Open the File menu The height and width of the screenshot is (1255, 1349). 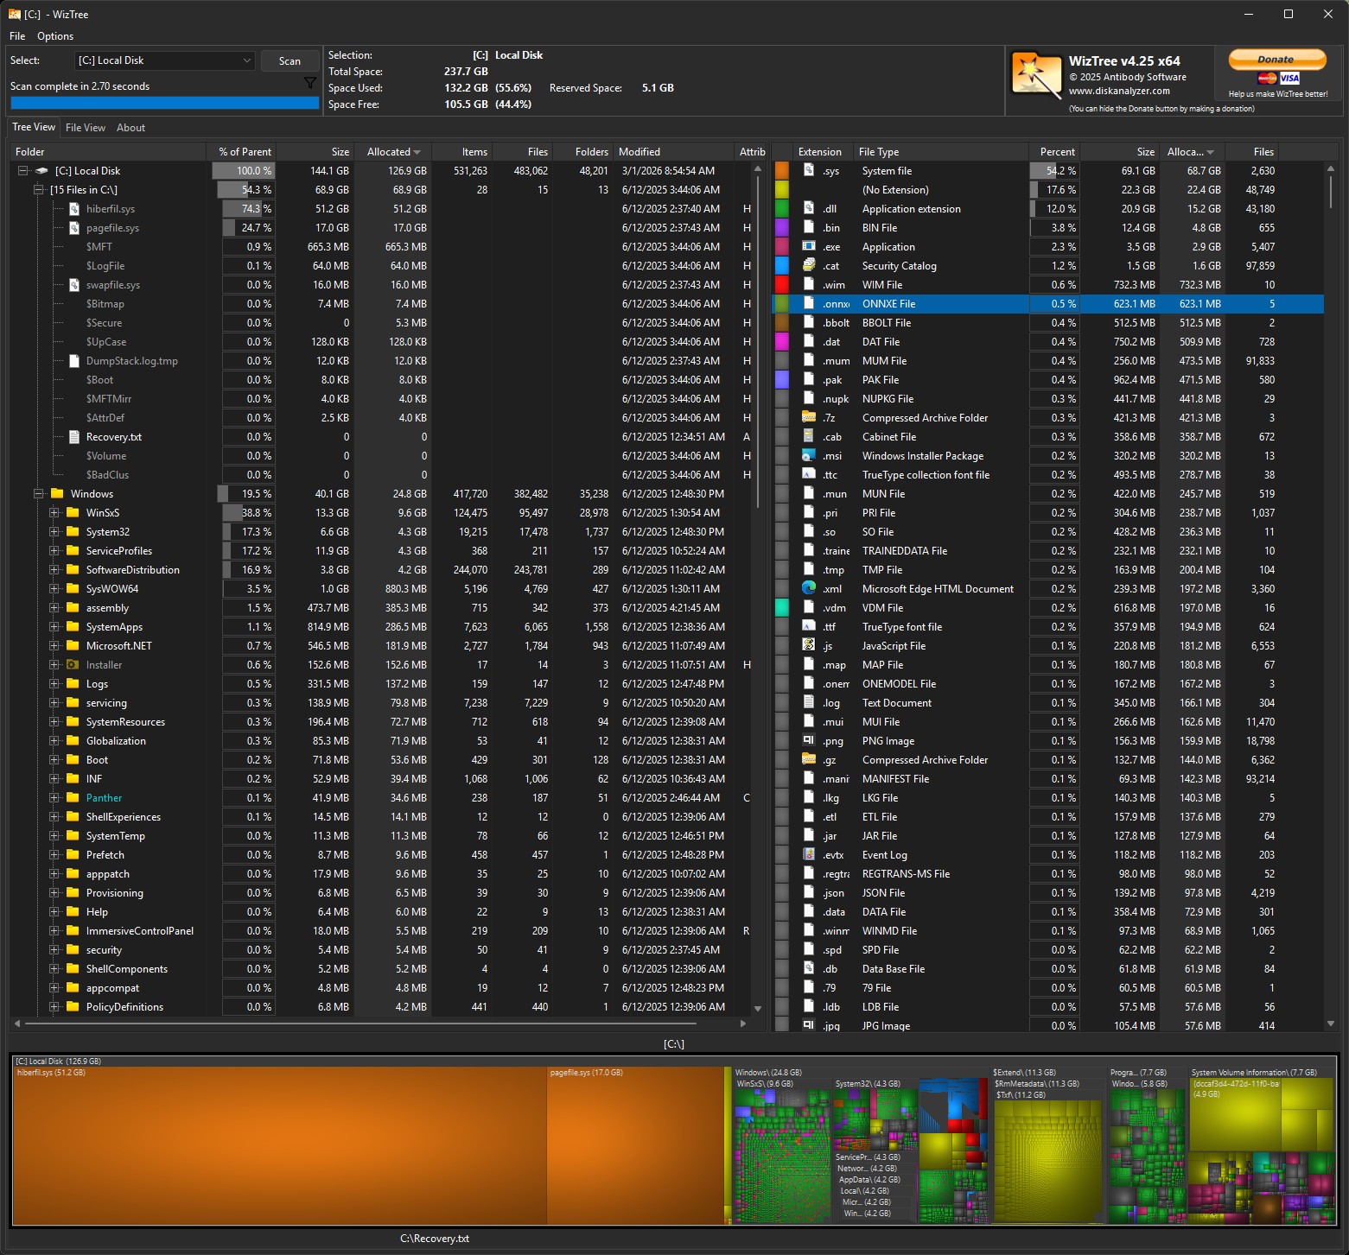pyautogui.click(x=17, y=36)
